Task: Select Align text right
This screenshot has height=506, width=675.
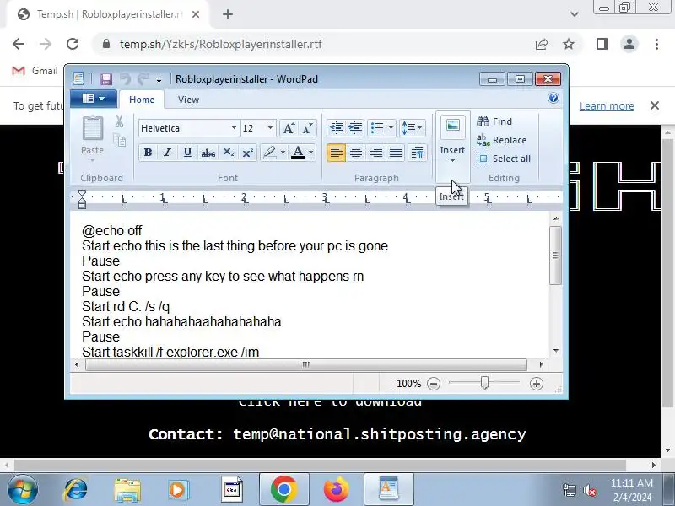Action: pyautogui.click(x=375, y=153)
